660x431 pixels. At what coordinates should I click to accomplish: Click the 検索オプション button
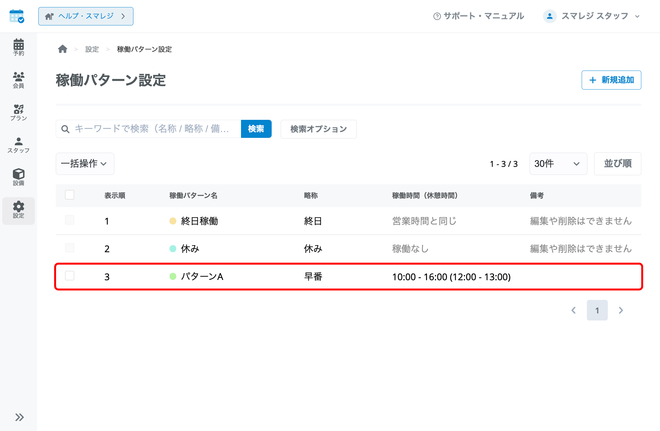318,129
